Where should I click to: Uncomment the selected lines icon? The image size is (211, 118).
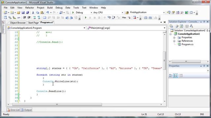click(x=39, y=17)
